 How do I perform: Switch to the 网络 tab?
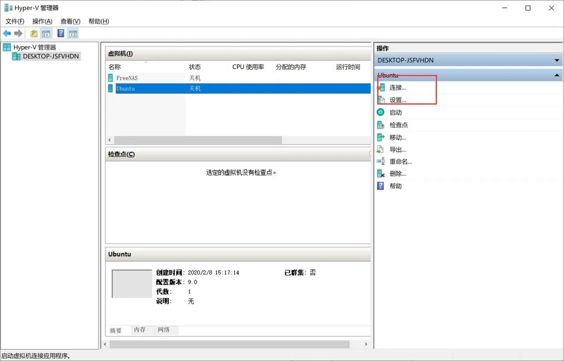(x=163, y=330)
